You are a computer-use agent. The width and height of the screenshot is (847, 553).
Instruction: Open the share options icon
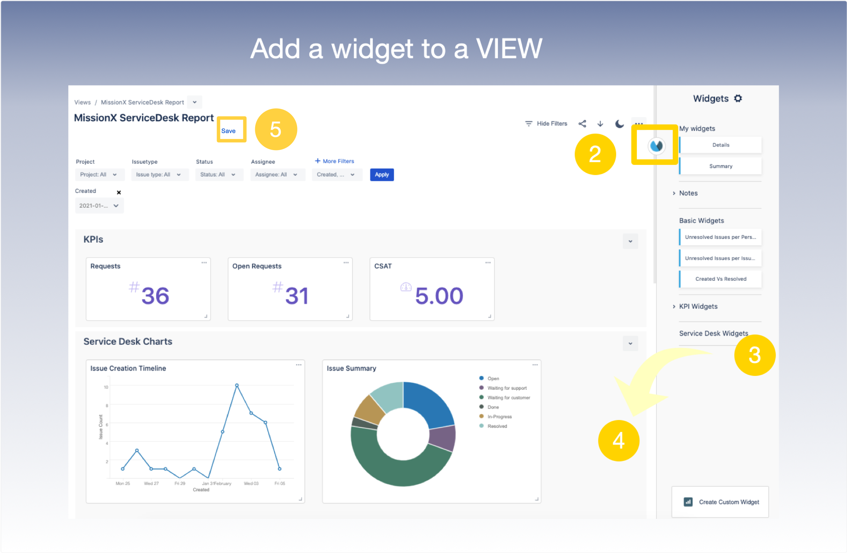pyautogui.click(x=583, y=123)
